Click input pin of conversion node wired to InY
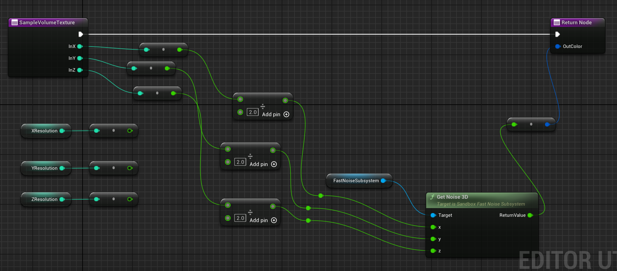The image size is (617, 271). tap(134, 68)
